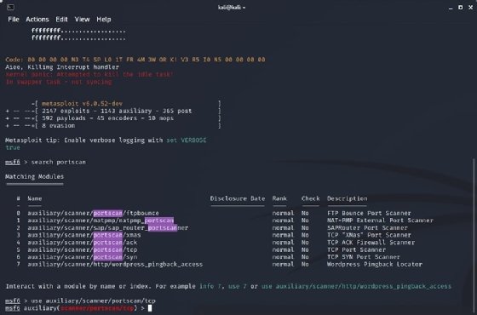
Task: Click auxiliary/scanner/sap/sap_router_portscanner module
Action: [107, 228]
